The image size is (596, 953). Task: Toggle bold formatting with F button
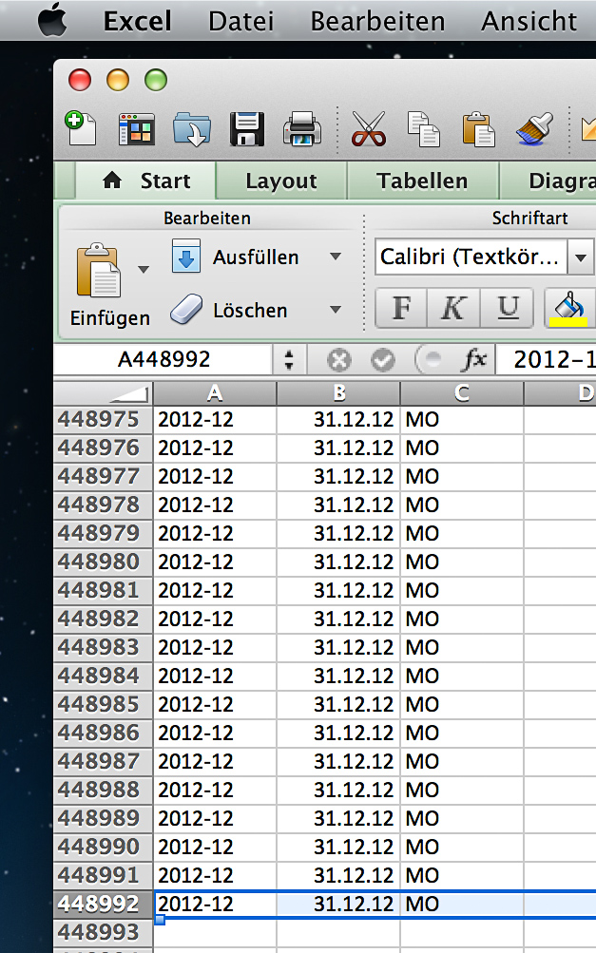pyautogui.click(x=401, y=308)
